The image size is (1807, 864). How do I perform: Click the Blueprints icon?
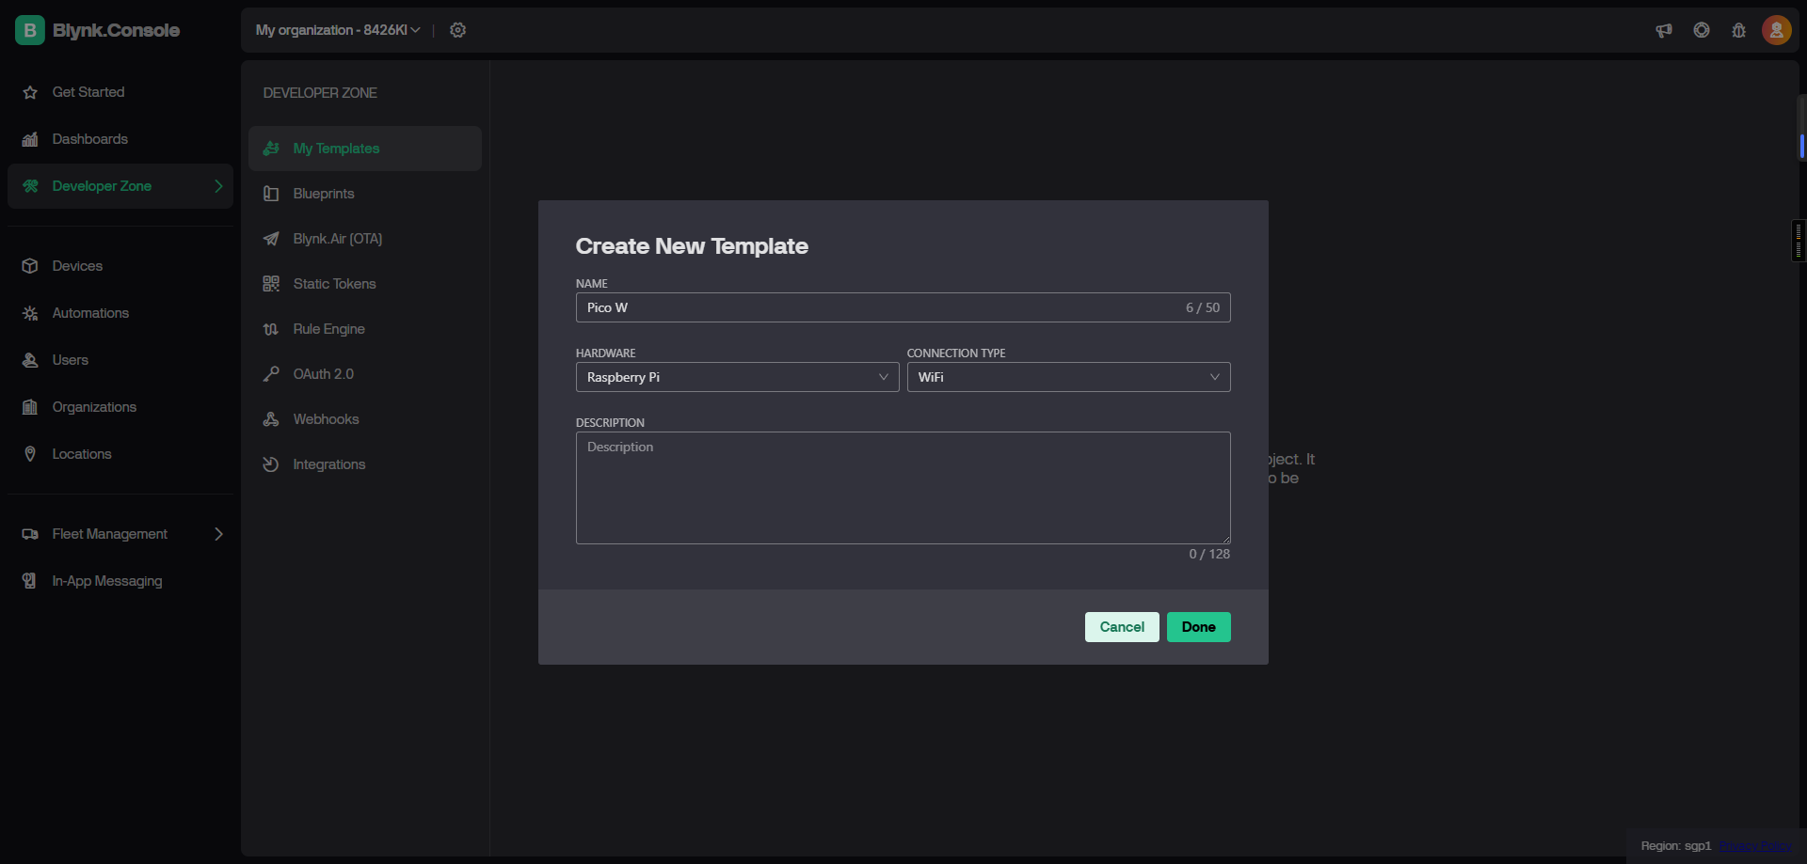271,194
